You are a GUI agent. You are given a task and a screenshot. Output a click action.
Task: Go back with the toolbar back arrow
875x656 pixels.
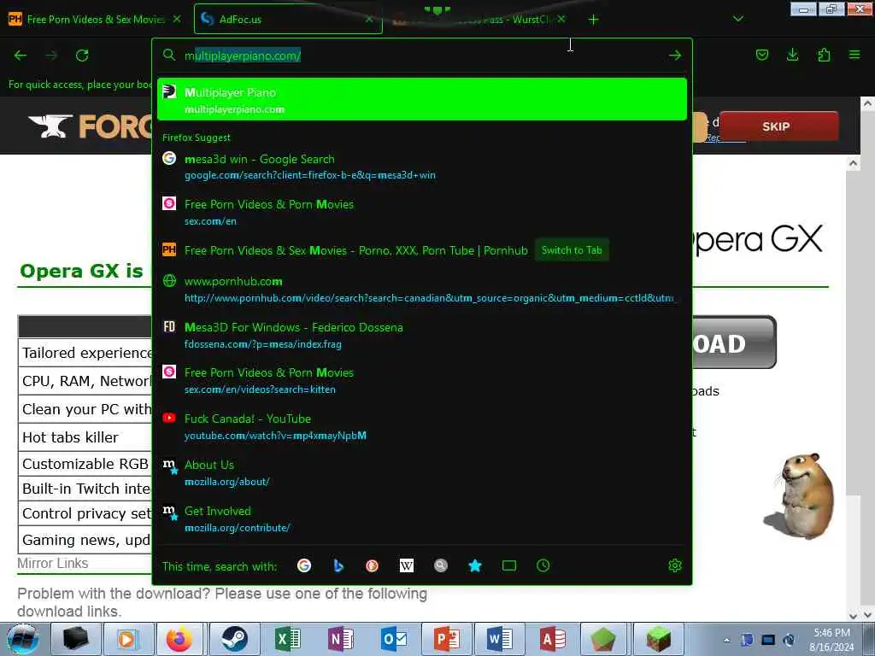(x=21, y=56)
